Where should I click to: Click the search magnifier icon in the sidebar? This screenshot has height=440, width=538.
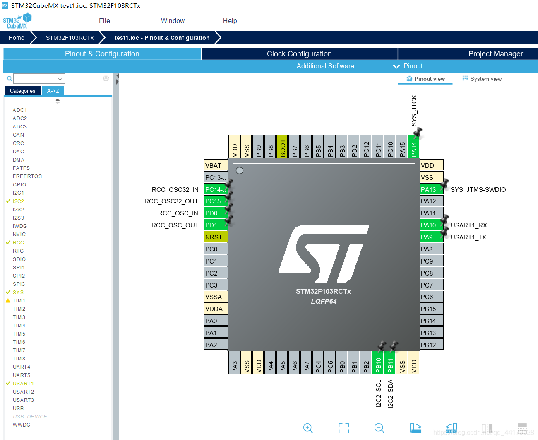coord(9,78)
